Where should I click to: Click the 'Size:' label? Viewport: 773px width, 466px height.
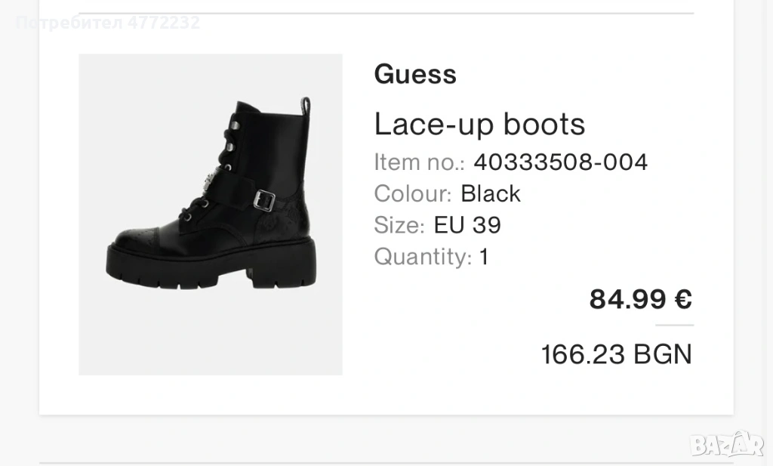click(x=399, y=225)
